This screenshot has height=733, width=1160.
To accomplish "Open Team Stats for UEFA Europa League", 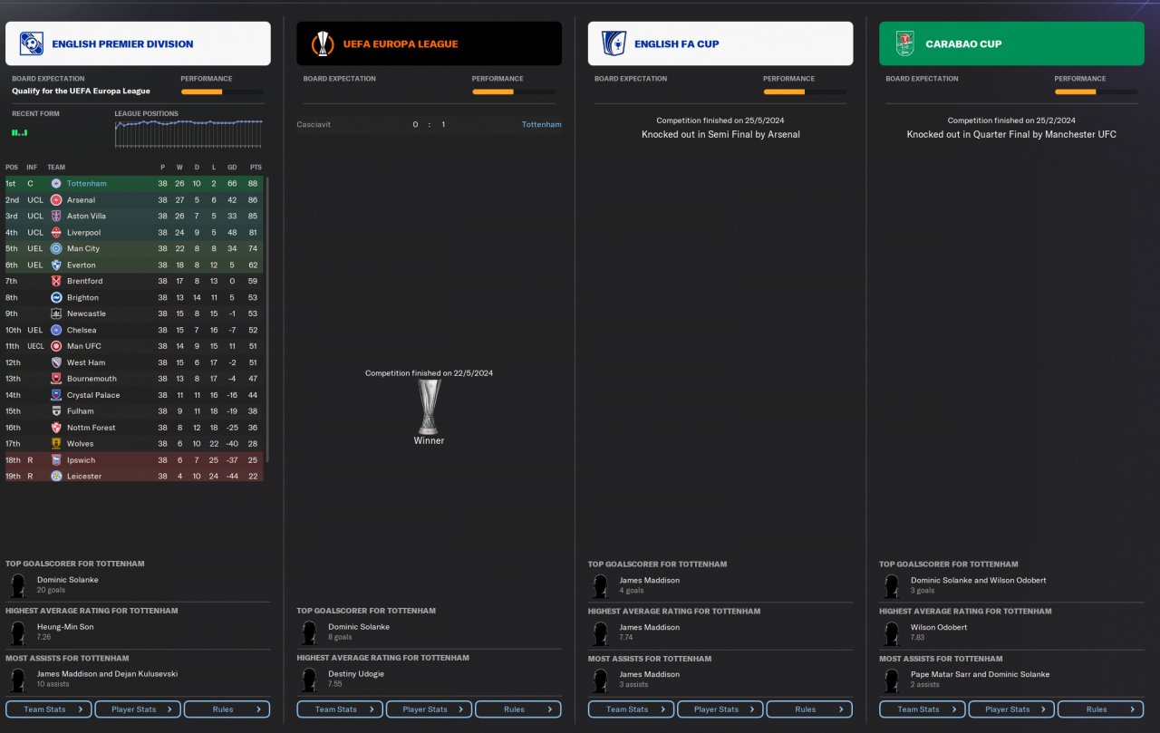I will click(339, 709).
